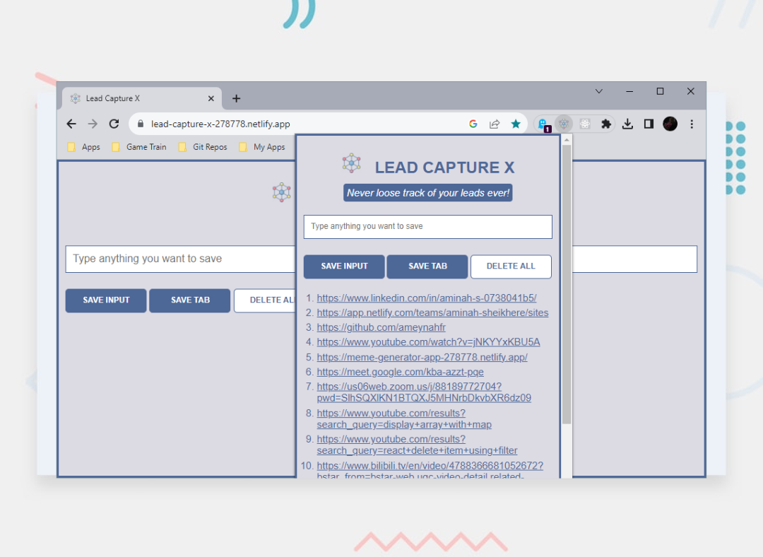Select the Lead Capture X browser tab
Screen dimensions: 763x557
pos(131,98)
